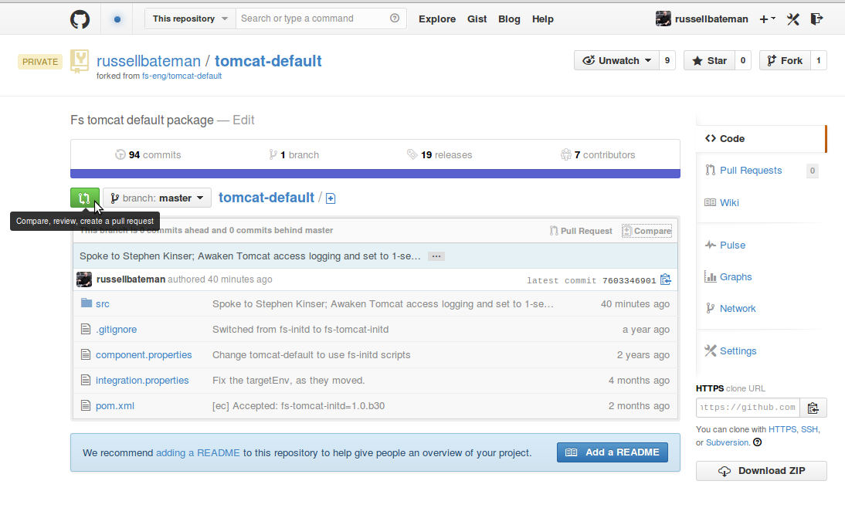Open the russellbateman owner link in title
The width and height of the screenshot is (845, 508).
pyautogui.click(x=149, y=61)
